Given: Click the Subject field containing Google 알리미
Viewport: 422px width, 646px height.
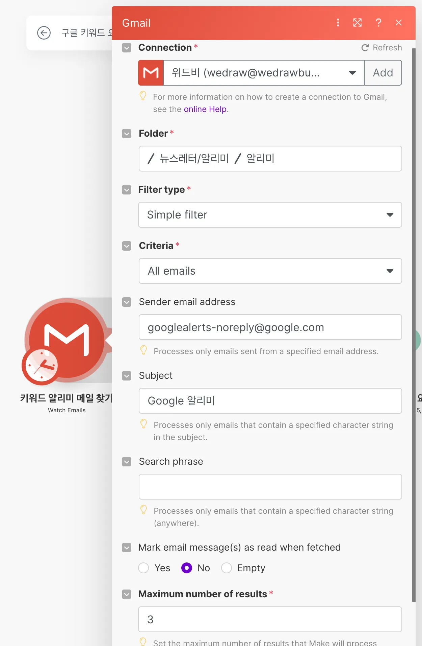Looking at the screenshot, I should [270, 401].
